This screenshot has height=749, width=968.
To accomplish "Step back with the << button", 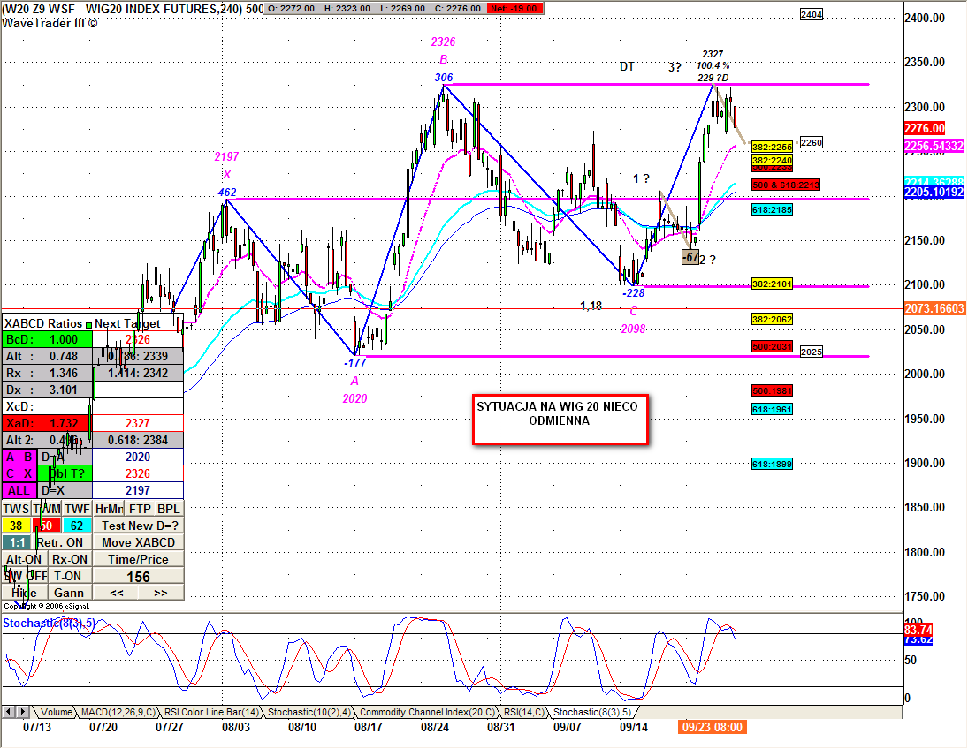I will click(116, 593).
